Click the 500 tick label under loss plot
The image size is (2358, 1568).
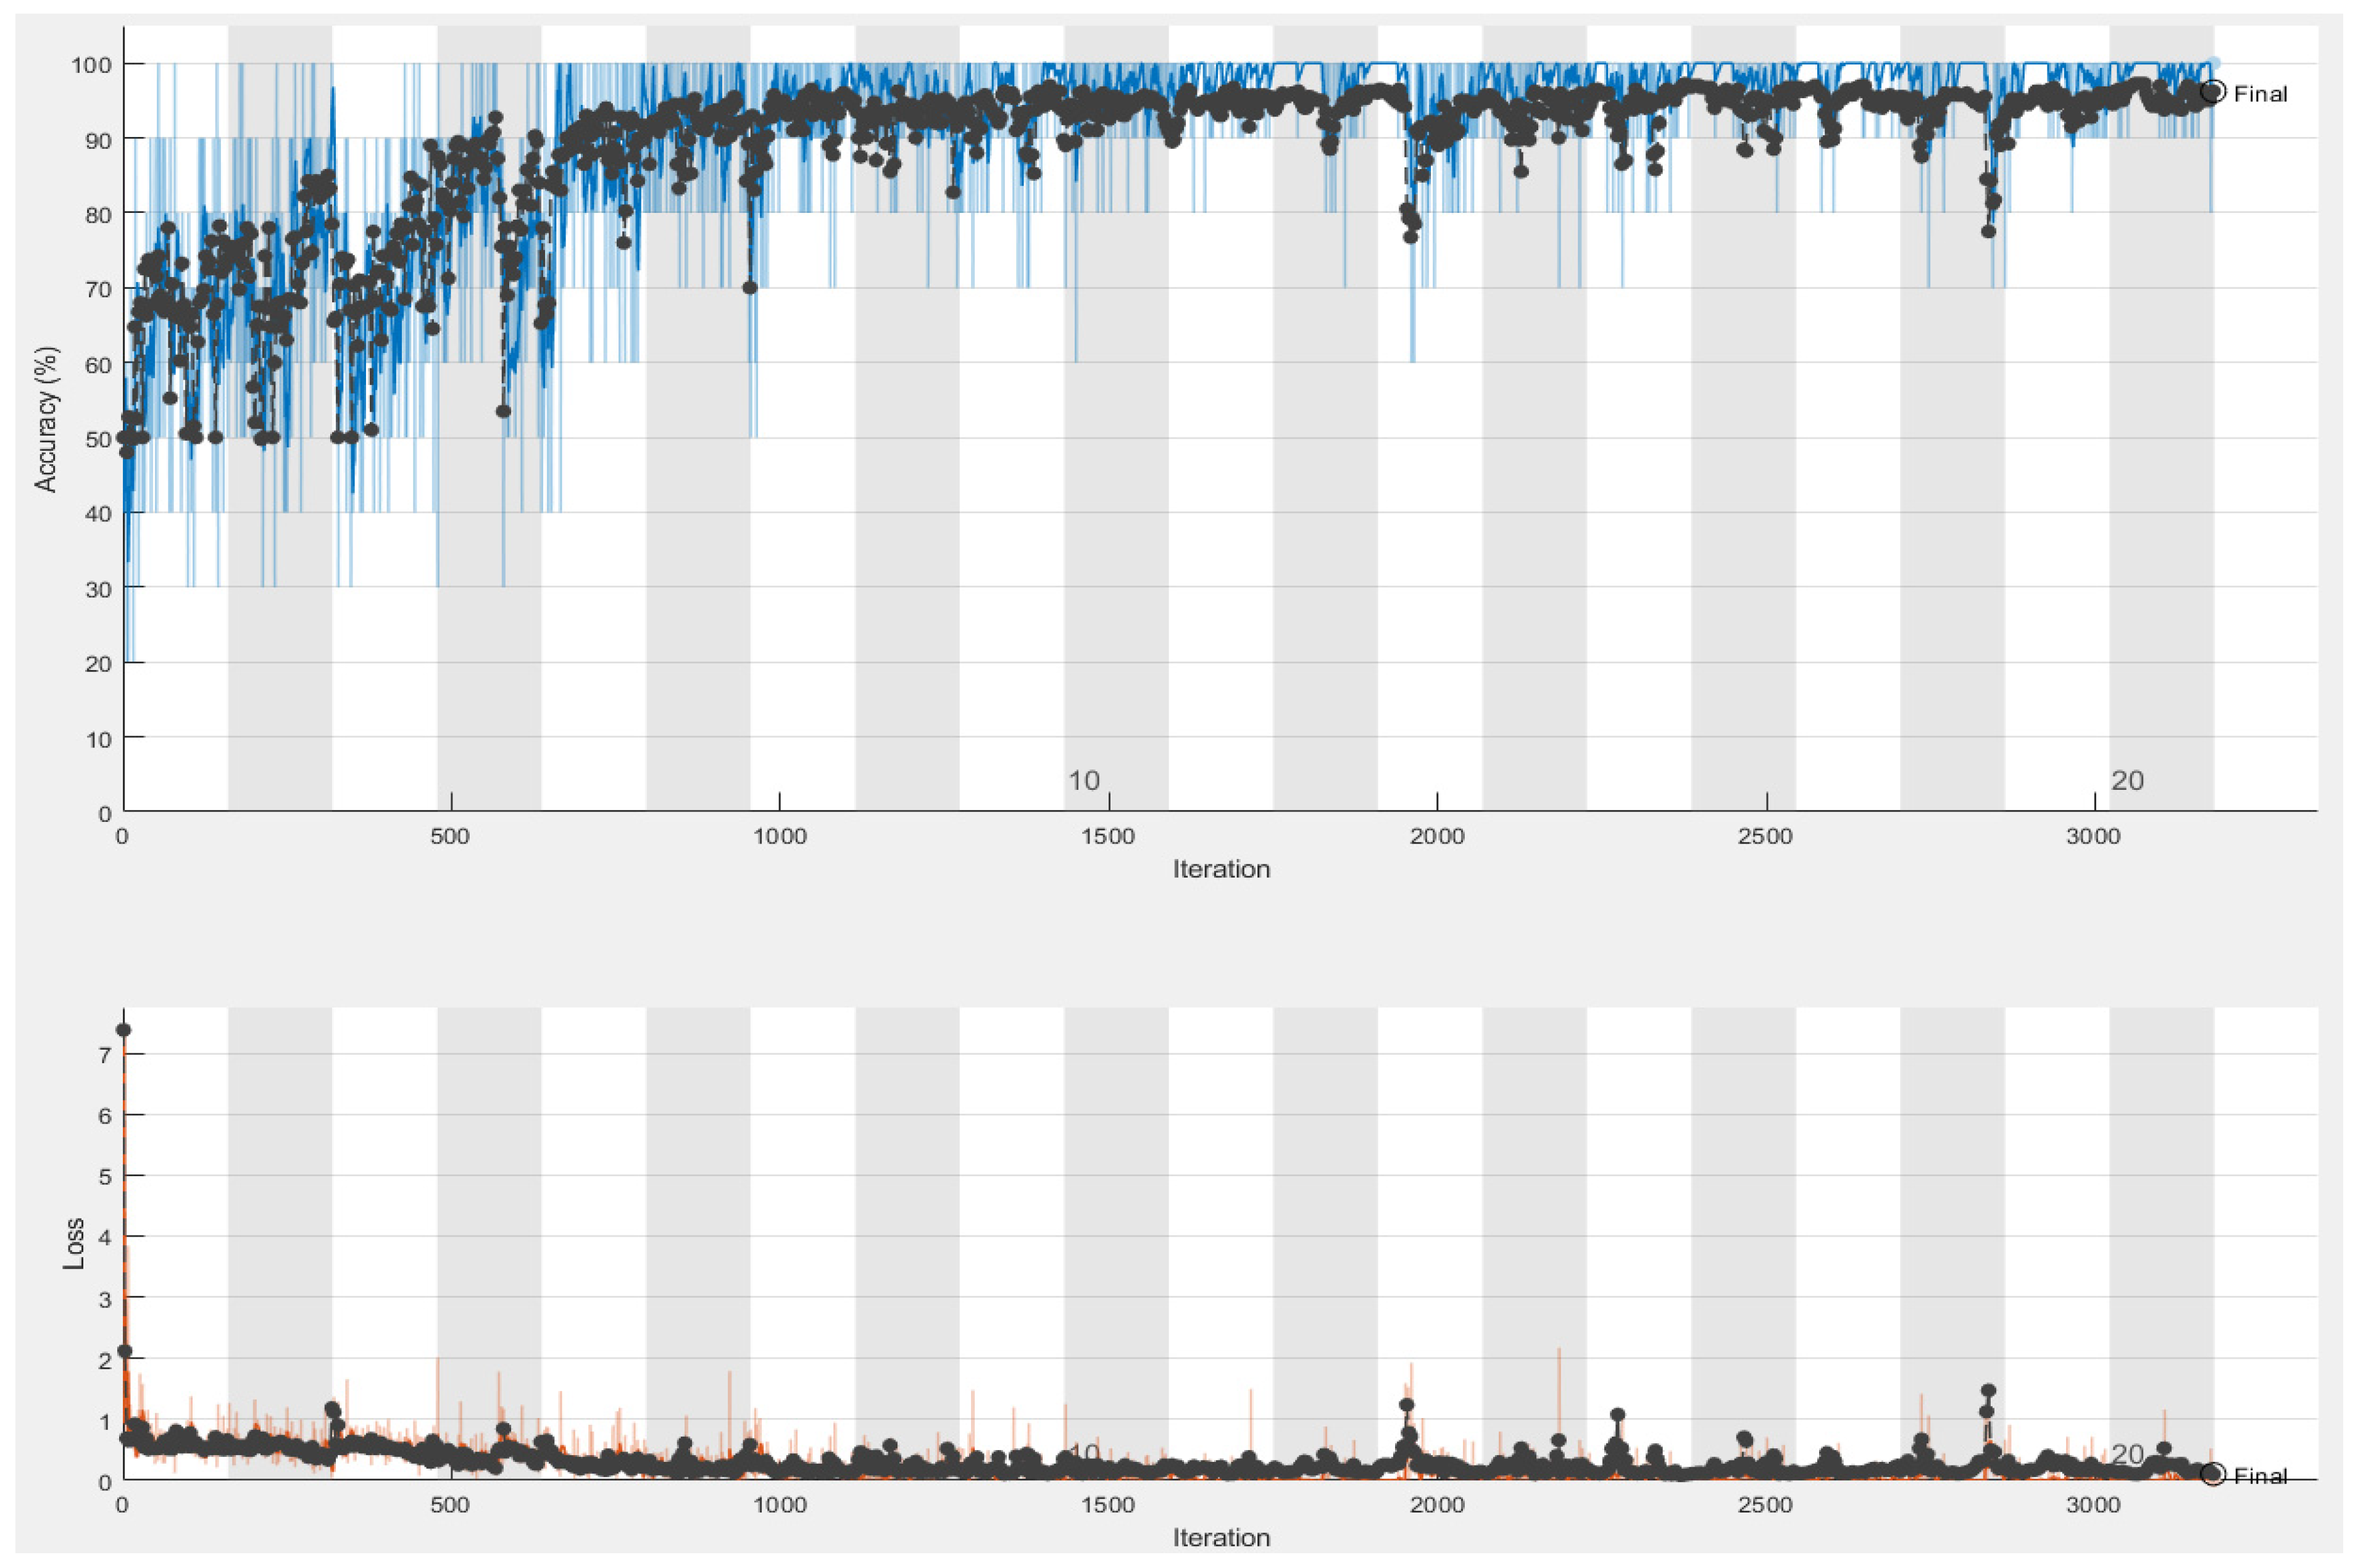tap(450, 1505)
